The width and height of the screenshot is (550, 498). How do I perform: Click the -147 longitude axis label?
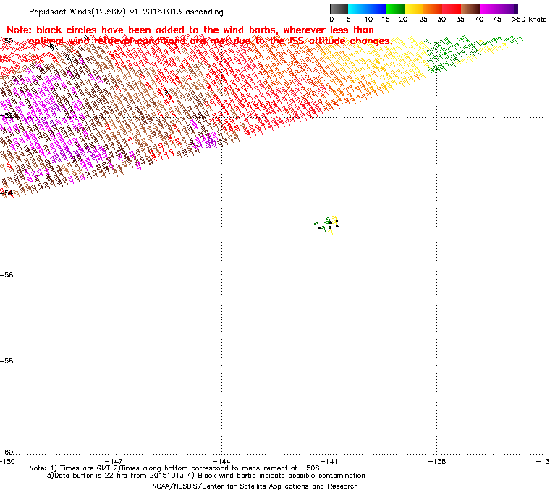point(114,461)
